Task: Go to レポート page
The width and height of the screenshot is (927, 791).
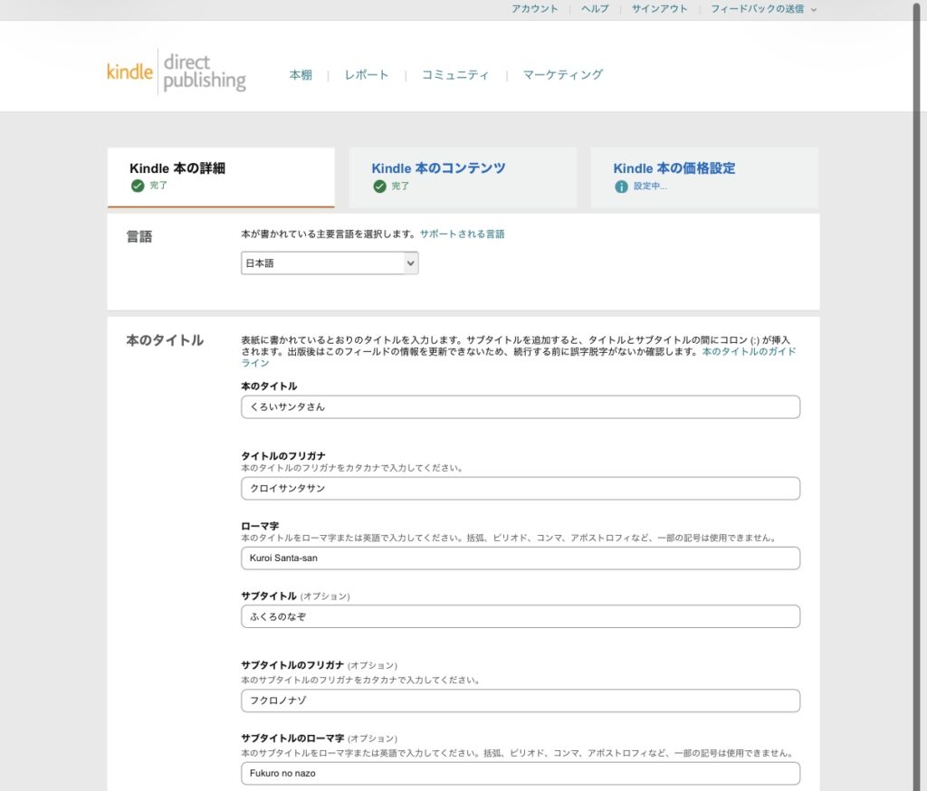Action: click(x=367, y=75)
